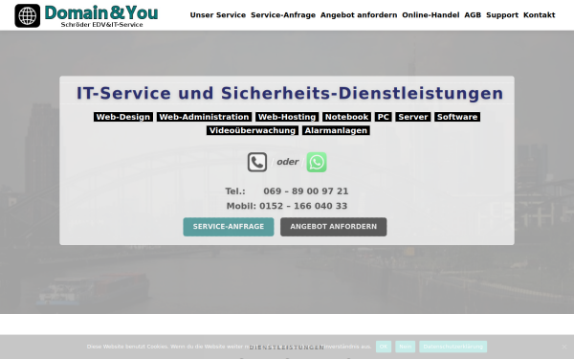Click the telephone number 069 – 89 00 97 21
The width and height of the screenshot is (574, 359).
(x=306, y=191)
